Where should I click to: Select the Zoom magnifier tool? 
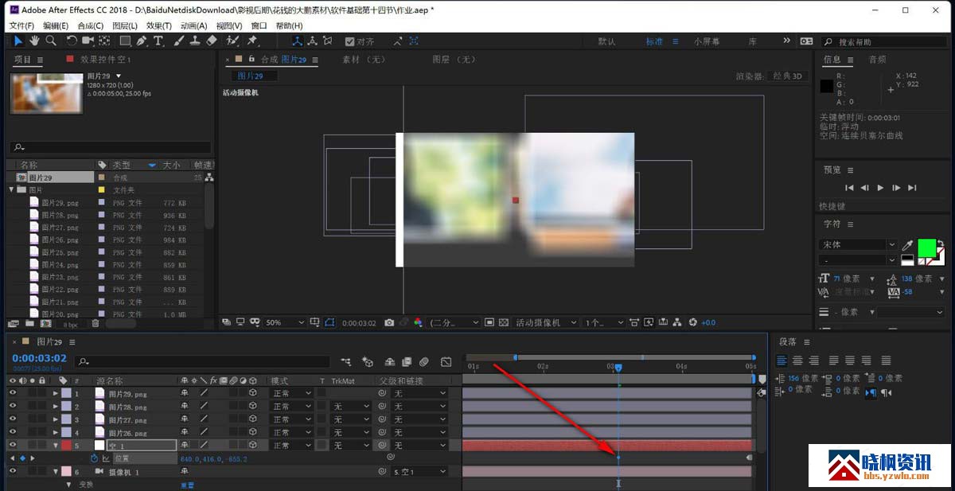51,41
